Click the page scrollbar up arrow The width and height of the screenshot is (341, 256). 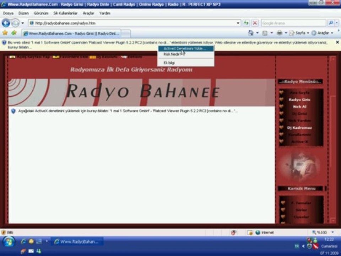coord(333,59)
